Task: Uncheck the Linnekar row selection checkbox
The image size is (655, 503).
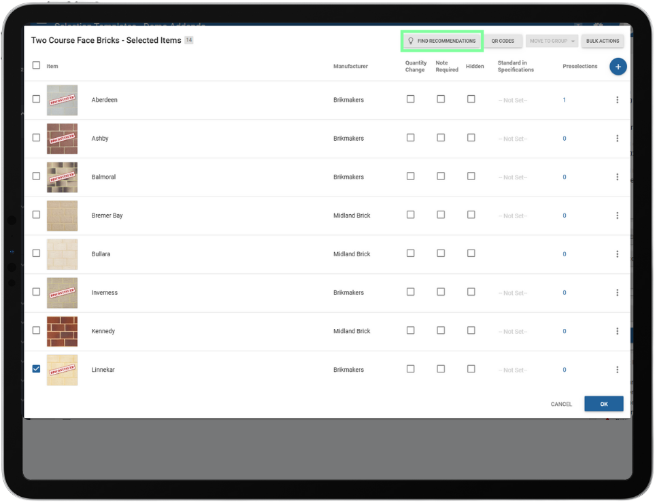Action: click(37, 369)
